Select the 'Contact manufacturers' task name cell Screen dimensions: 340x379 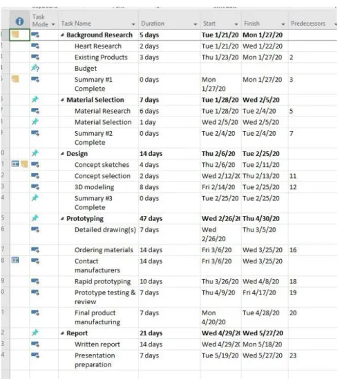point(97,265)
